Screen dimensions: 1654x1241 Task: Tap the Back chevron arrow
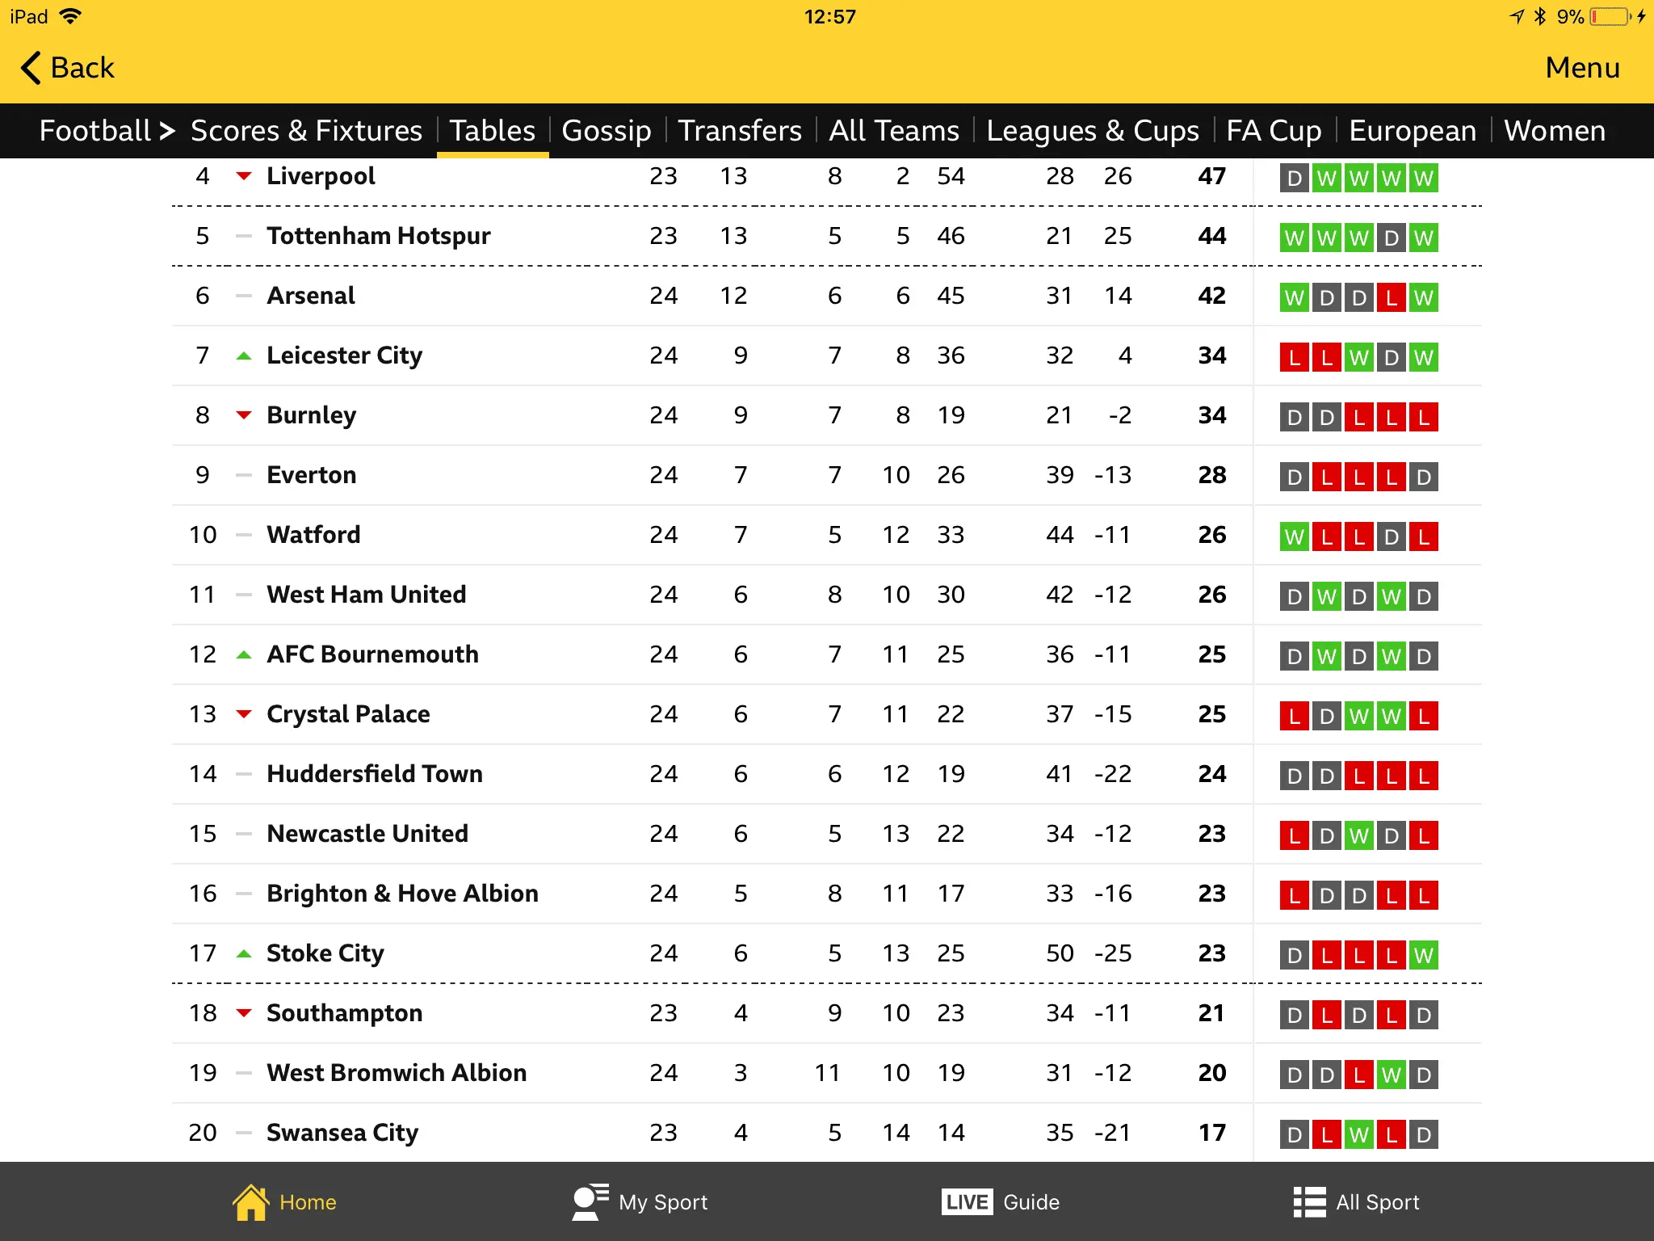click(x=31, y=68)
